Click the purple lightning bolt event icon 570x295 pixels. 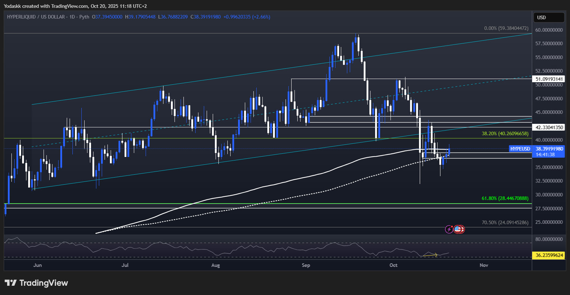tap(449, 230)
